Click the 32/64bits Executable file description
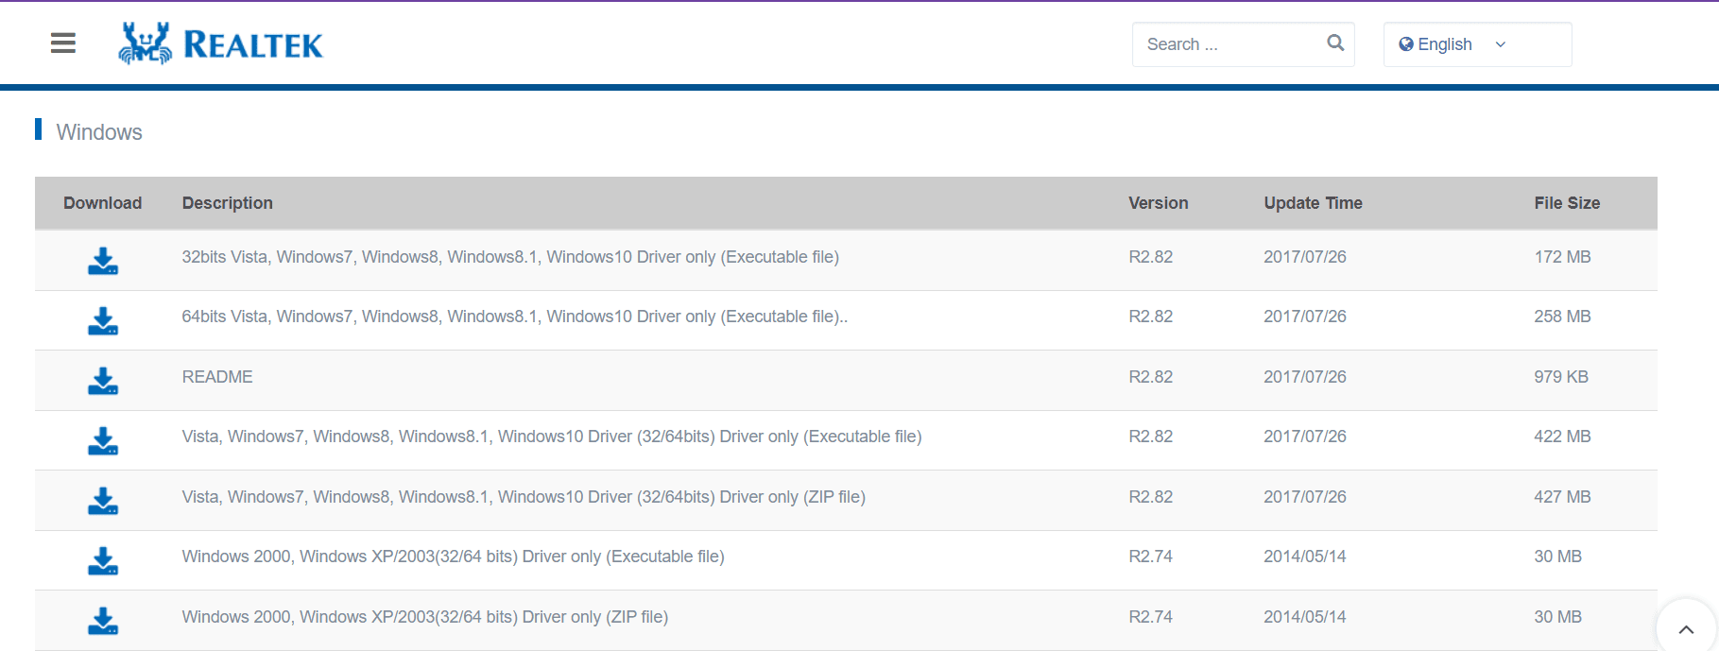 552,437
